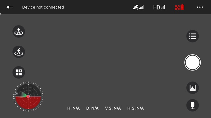
Task: Tap the back arrow
Action: point(10,7)
